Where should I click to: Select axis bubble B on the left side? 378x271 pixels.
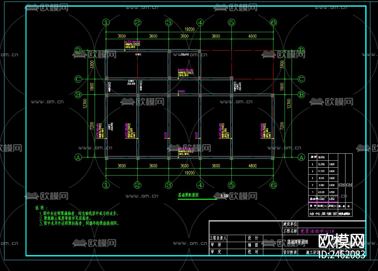(x=78, y=94)
